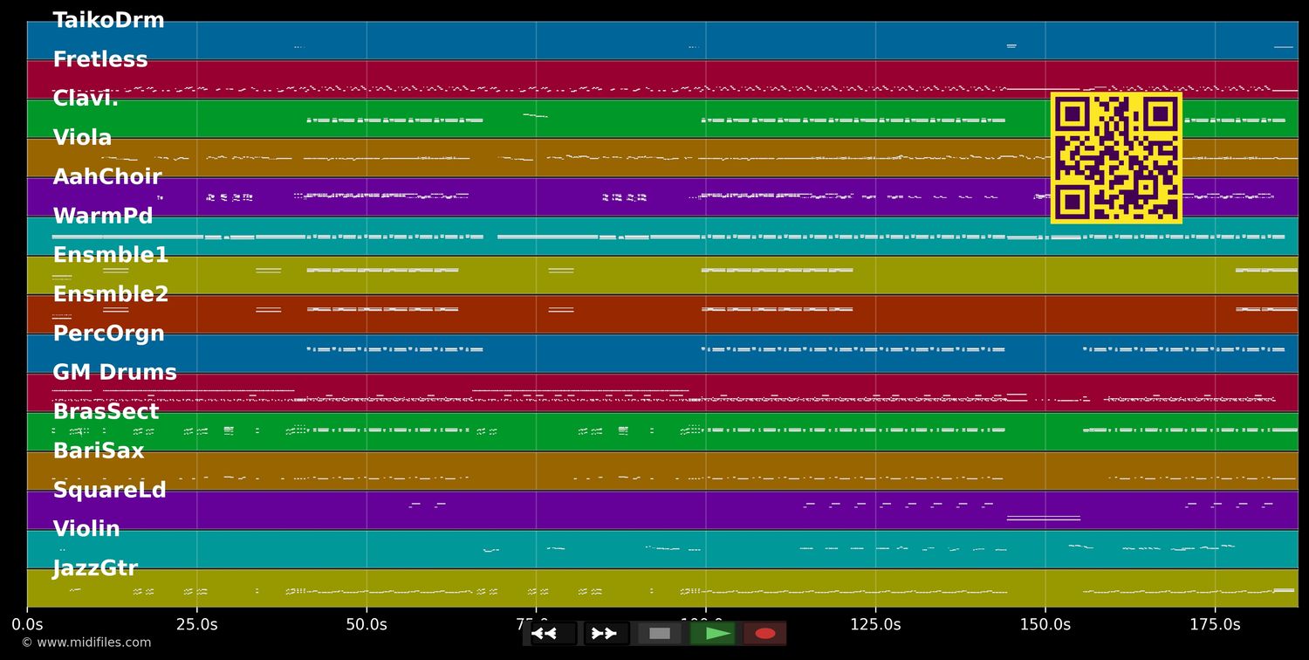The height and width of the screenshot is (660, 1309).
Task: Click the Record button
Action: coord(765,634)
